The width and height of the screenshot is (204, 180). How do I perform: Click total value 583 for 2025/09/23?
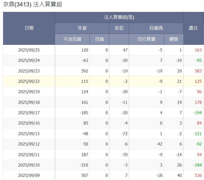pyautogui.click(x=198, y=71)
